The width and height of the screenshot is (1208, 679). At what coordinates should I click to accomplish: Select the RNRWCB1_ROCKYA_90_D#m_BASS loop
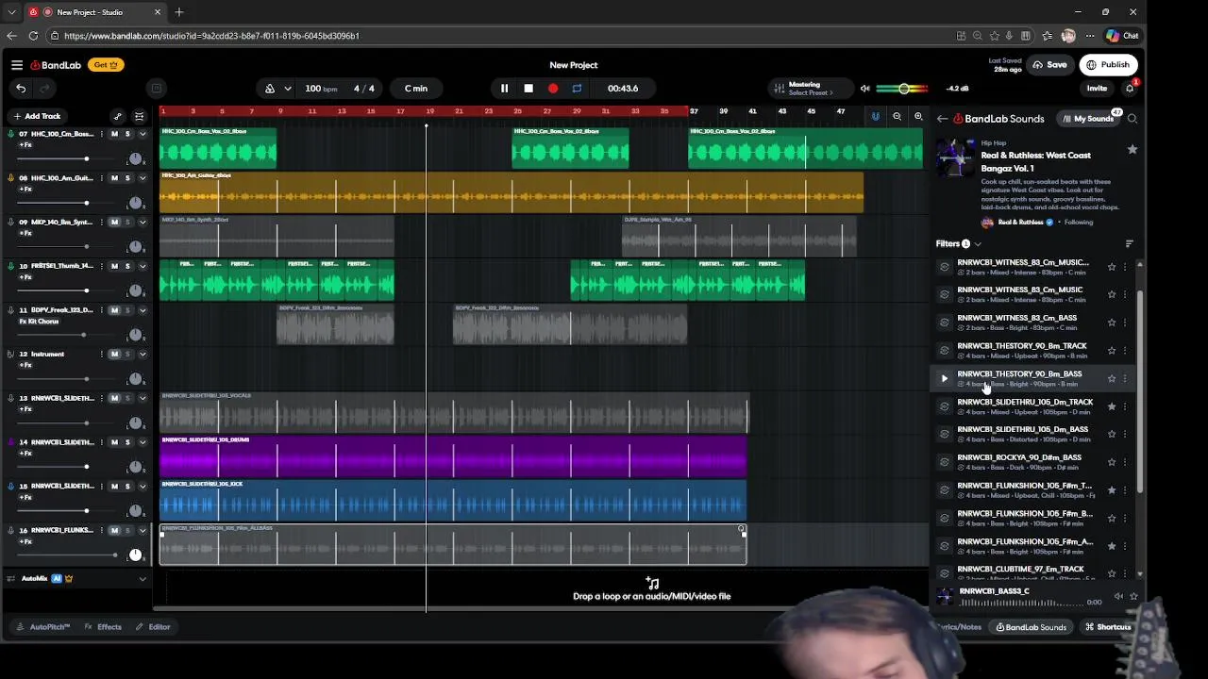click(x=1019, y=462)
